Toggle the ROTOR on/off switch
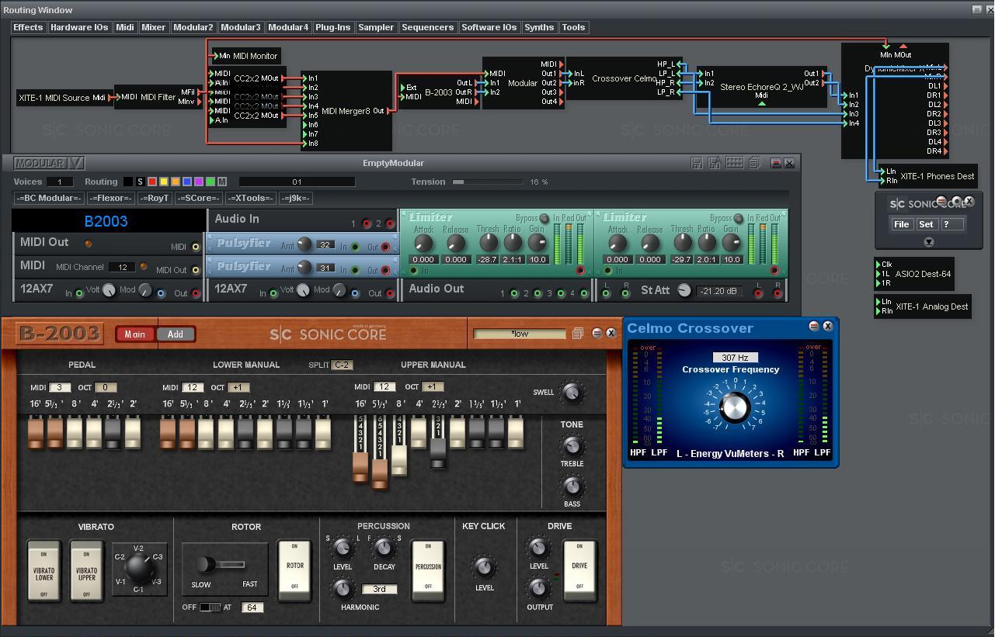 tap(295, 571)
